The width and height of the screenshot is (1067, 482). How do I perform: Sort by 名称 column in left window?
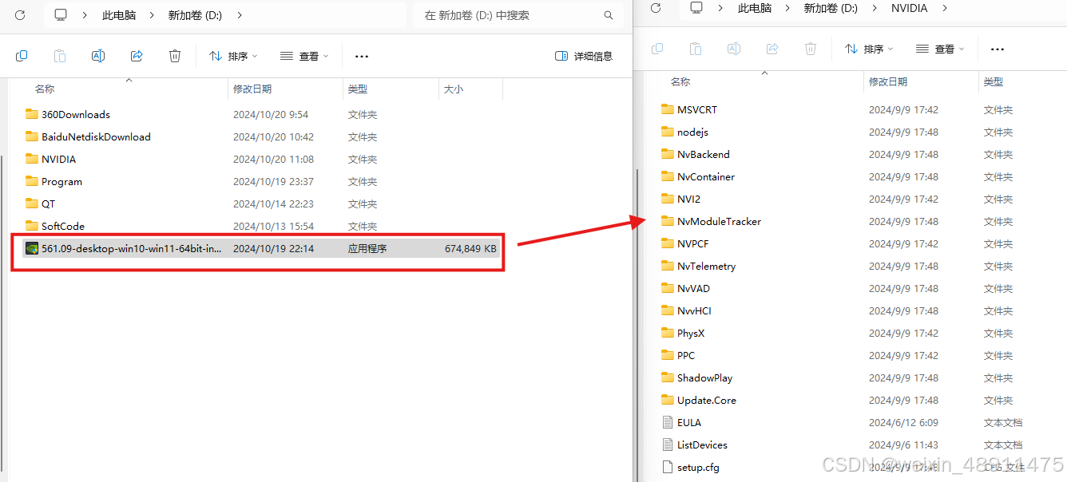coord(45,89)
